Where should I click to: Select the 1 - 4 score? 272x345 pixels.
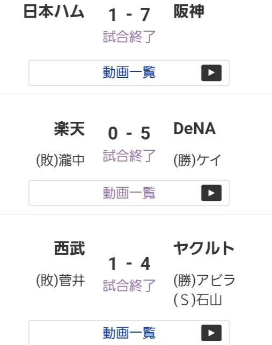[x=129, y=263]
